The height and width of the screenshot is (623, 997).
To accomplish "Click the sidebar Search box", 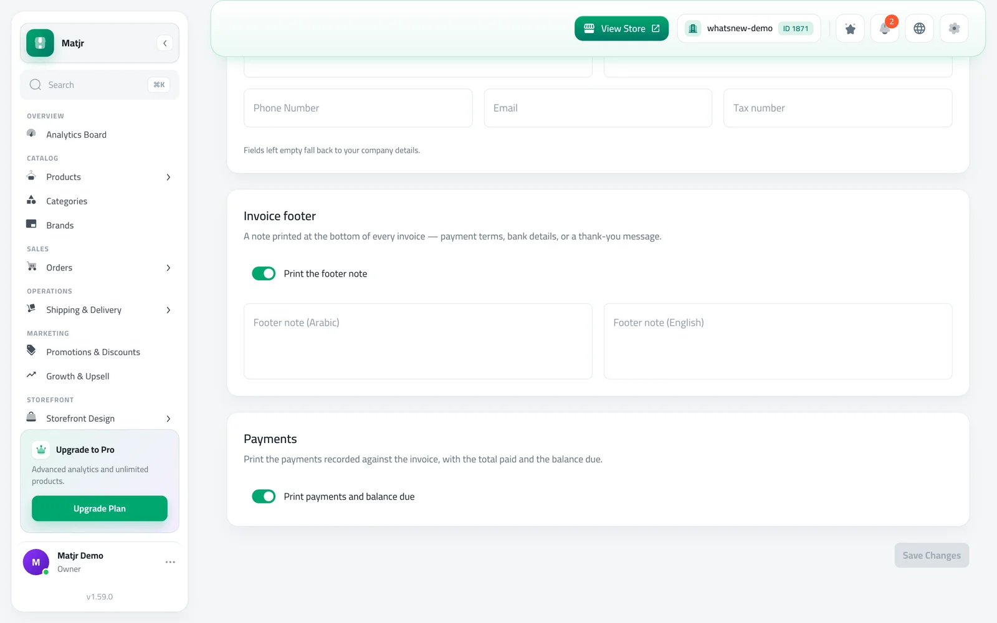I will [x=100, y=85].
